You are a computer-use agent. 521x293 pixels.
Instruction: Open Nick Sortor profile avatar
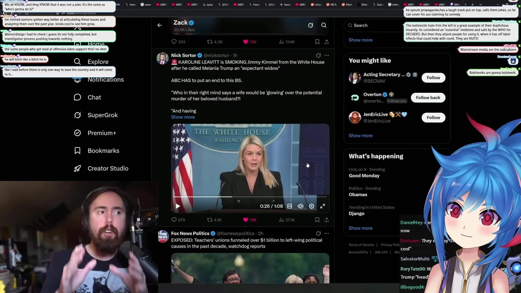pos(162,59)
